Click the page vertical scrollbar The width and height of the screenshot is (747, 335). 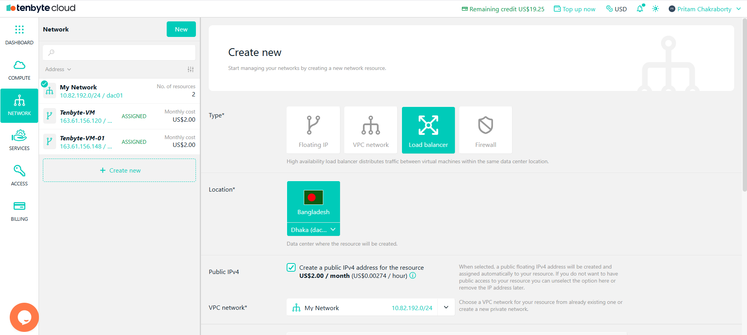click(x=744, y=105)
